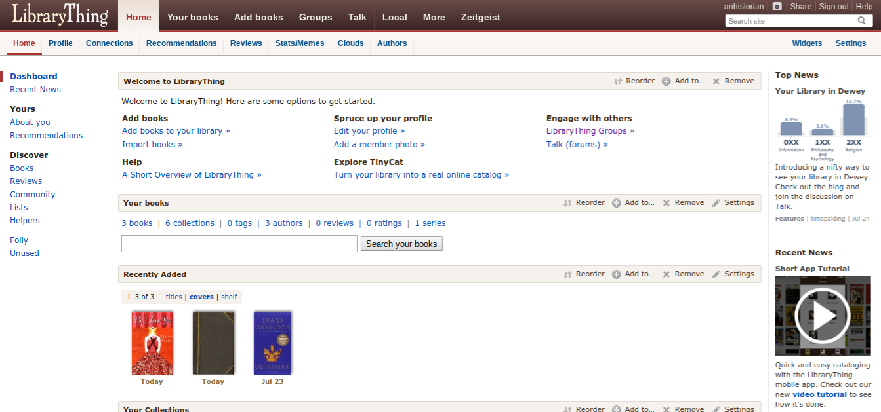881x412 pixels.
Task: Click the search magnifier icon
Action: click(x=862, y=21)
